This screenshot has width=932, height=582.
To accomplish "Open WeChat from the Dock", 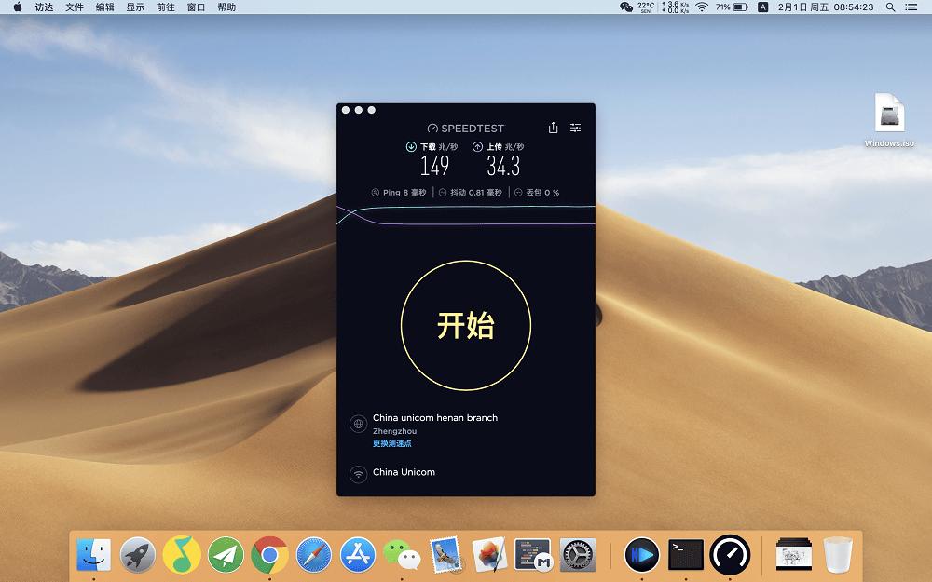I will (x=403, y=554).
